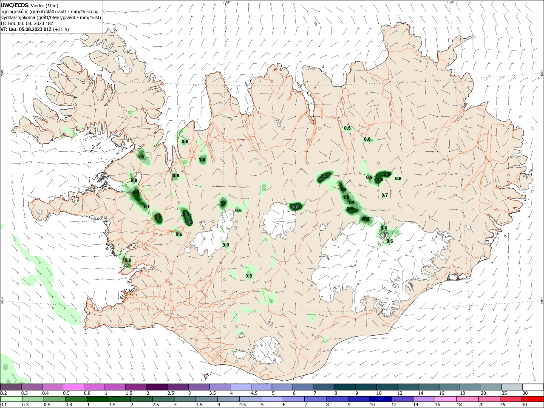The width and height of the screenshot is (544, 408).
Task: Click the 2.0 precipitation value label
Action: pos(350,209)
